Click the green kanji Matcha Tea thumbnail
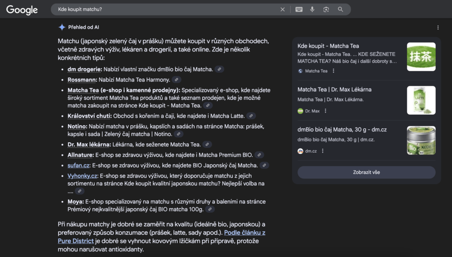This screenshot has width=452, height=257. click(421, 57)
